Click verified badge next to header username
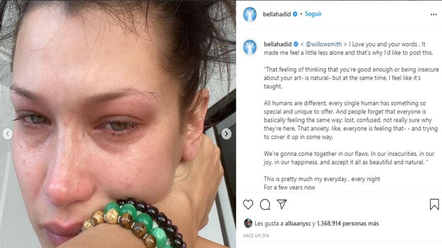442x248 pixels. click(295, 14)
